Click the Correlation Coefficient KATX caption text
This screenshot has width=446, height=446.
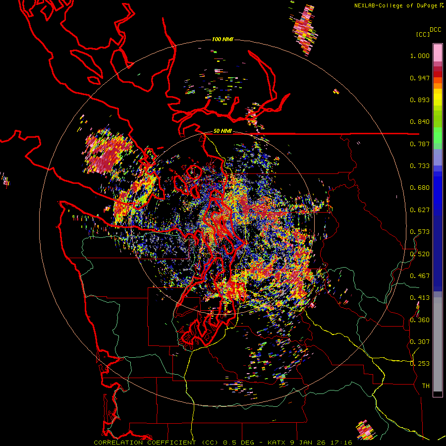point(223,443)
